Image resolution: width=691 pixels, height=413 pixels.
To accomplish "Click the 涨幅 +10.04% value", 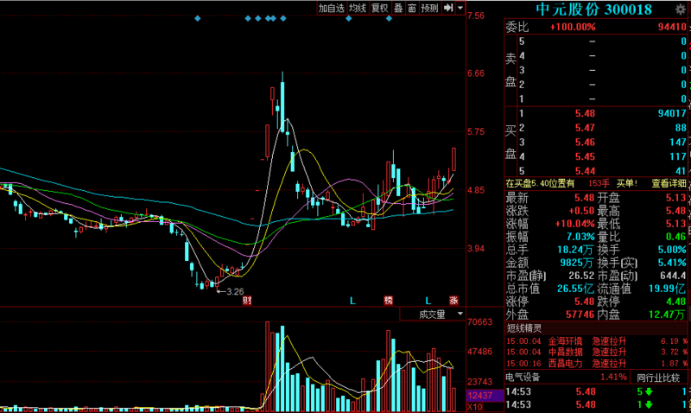I will pyautogui.click(x=574, y=224).
